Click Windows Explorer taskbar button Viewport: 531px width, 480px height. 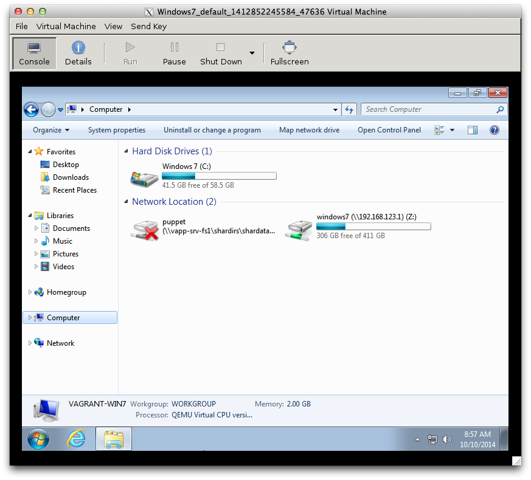[x=114, y=439]
